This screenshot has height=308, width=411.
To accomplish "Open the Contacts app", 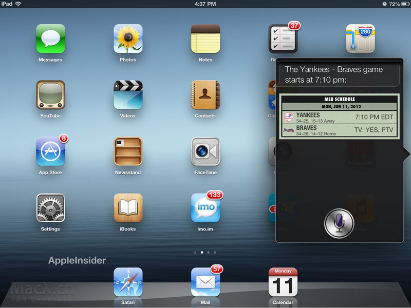I will pyautogui.click(x=206, y=95).
